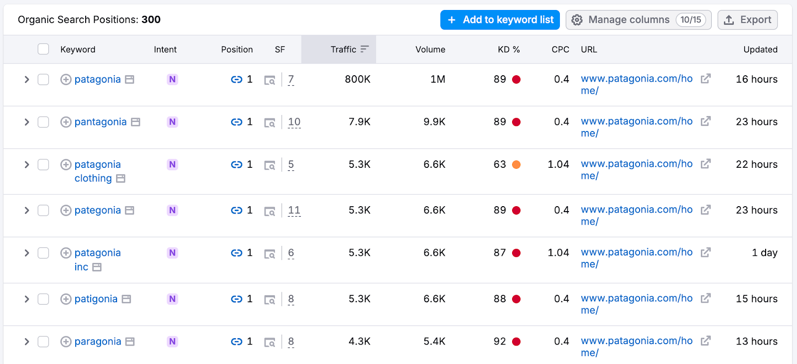Sort table by Position column
The image size is (797, 364).
coord(237,49)
